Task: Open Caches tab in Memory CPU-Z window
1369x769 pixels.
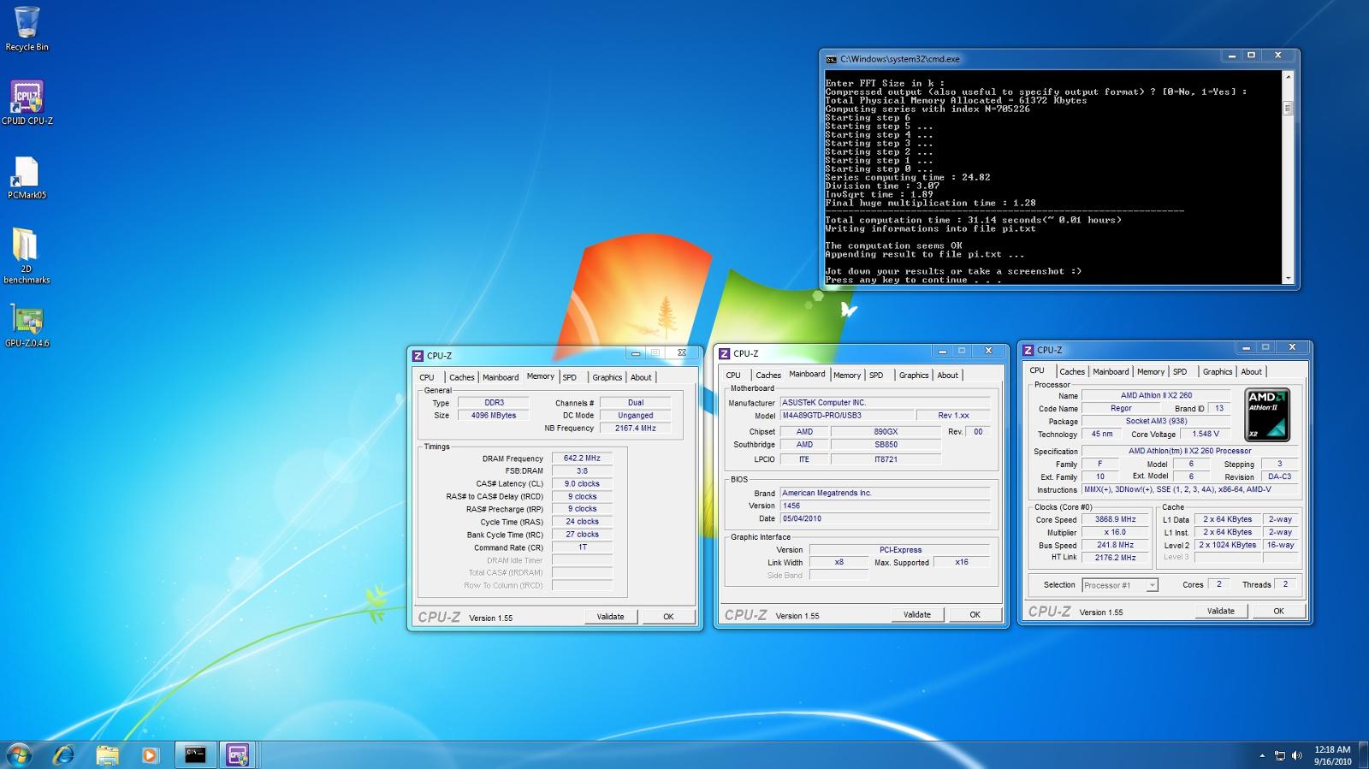Action: tap(461, 377)
